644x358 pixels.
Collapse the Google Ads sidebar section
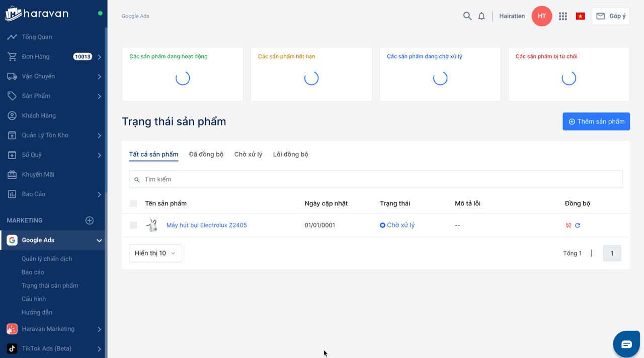(99, 241)
